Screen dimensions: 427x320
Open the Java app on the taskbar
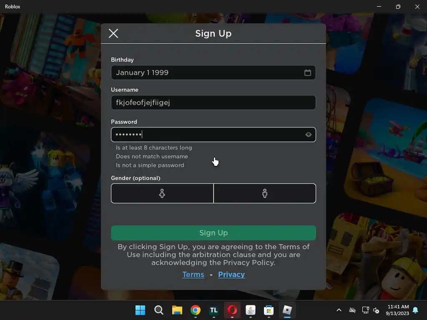point(251,310)
